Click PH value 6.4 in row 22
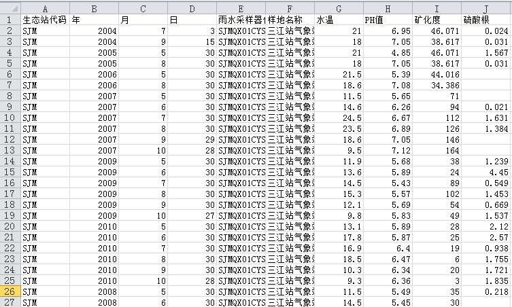512x307 pixels. point(388,249)
